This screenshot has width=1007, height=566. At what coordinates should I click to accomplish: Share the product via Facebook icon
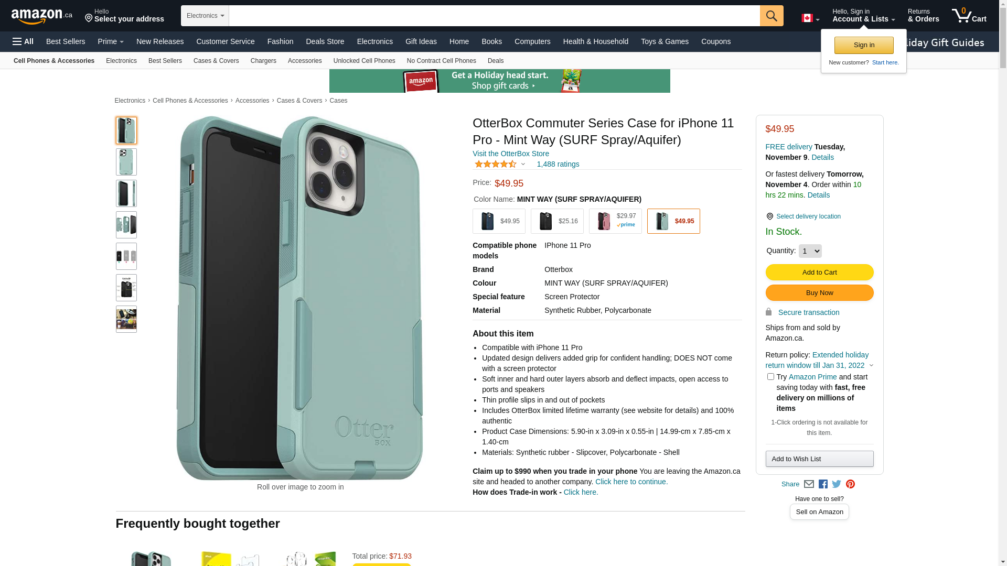click(823, 484)
